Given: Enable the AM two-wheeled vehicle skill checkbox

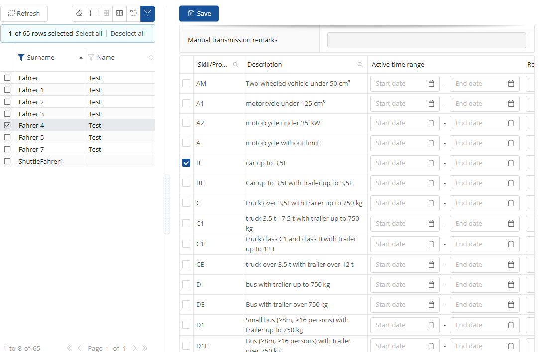Looking at the screenshot, I should (186, 84).
